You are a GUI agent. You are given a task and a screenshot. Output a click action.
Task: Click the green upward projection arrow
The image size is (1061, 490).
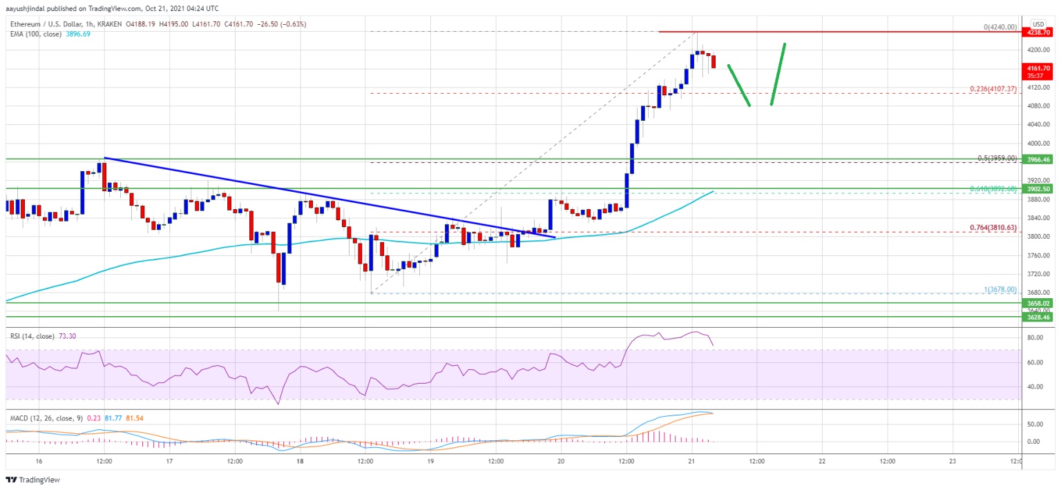point(778,75)
